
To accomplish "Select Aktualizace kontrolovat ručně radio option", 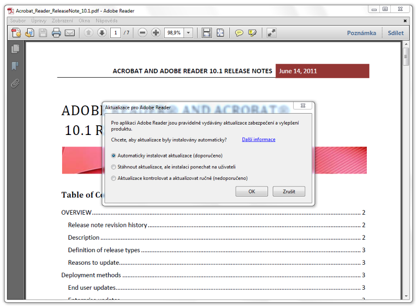I will 113,178.
